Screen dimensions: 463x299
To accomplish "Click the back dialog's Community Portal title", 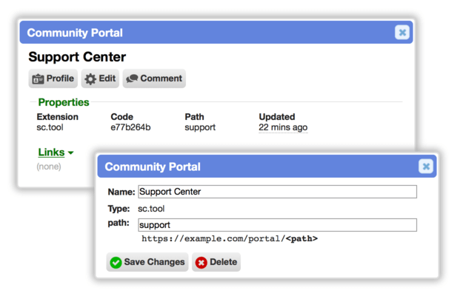I will coord(75,33).
